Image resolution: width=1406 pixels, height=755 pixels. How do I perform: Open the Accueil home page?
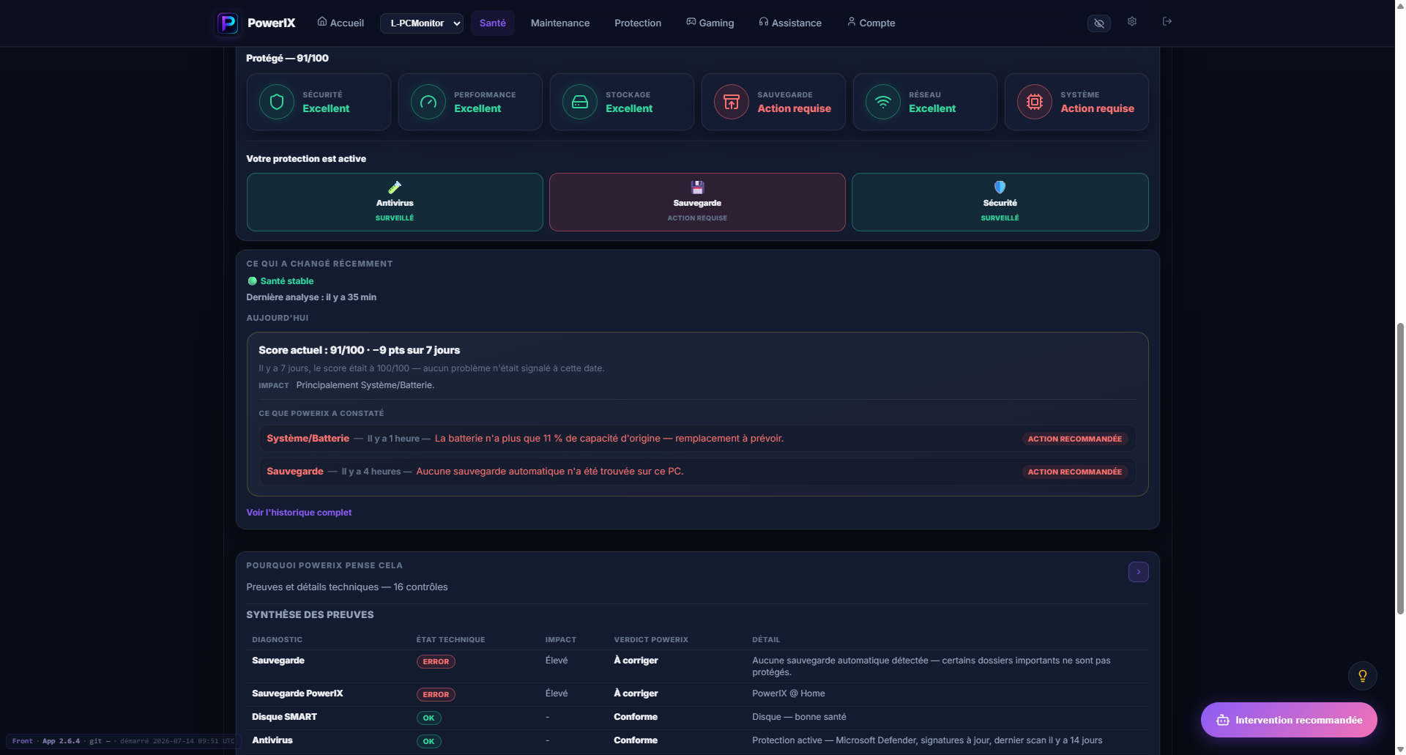tap(341, 23)
